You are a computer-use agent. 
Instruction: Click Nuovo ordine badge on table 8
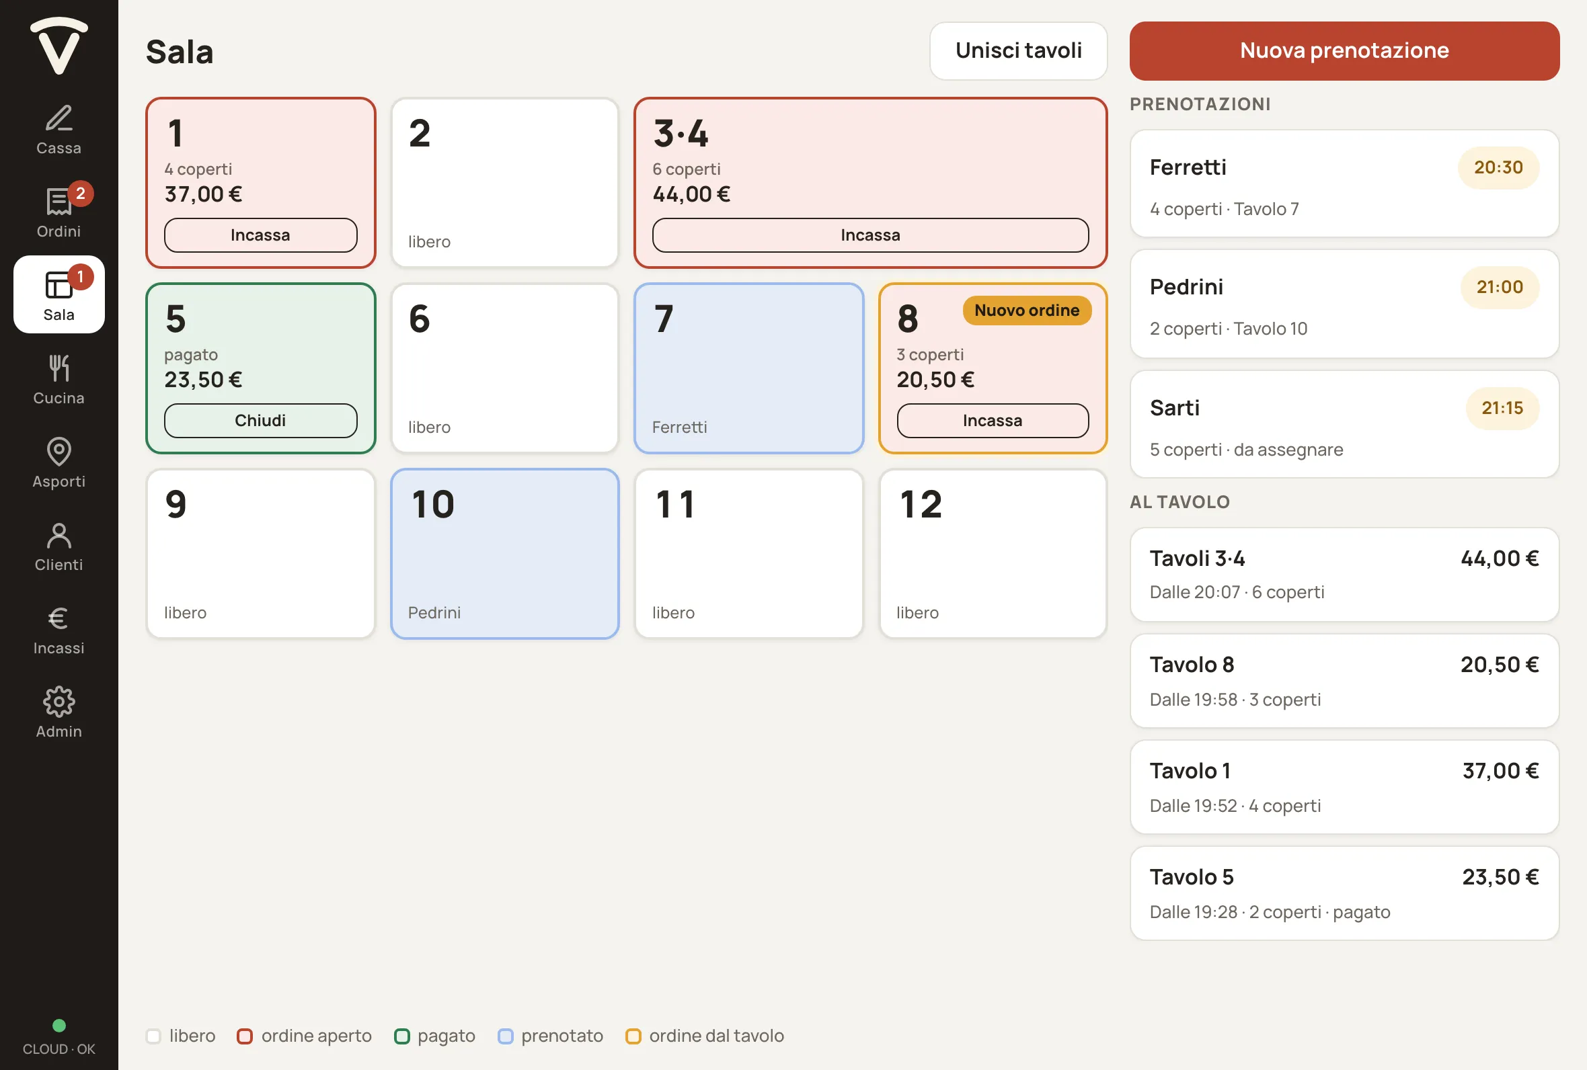pos(1027,311)
